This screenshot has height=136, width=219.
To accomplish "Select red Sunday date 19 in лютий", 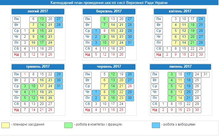I will 42,55.
